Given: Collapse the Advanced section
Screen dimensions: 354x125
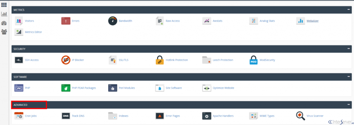Looking at the screenshot, I should 349,105.
